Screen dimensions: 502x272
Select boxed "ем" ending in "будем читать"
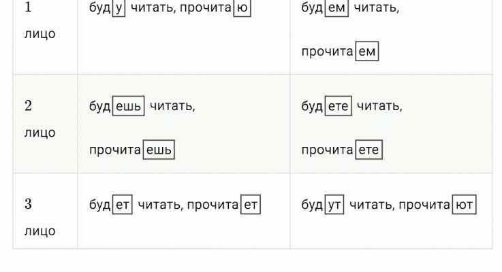pos(337,8)
